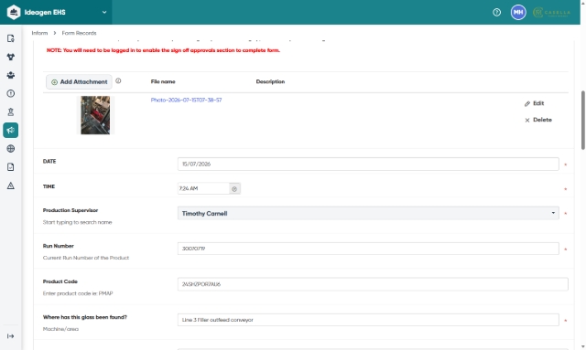This screenshot has height=350, width=586.
Task: Click the 'Where has this glass been found?' label
Action: tap(85, 317)
